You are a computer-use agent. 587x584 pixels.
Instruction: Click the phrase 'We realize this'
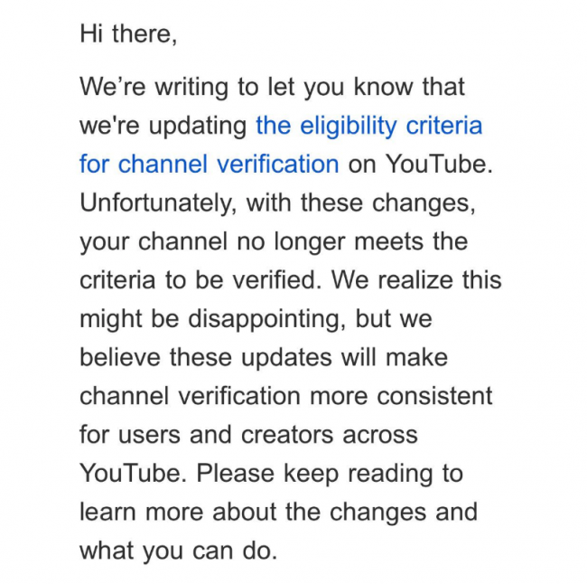[416, 280]
